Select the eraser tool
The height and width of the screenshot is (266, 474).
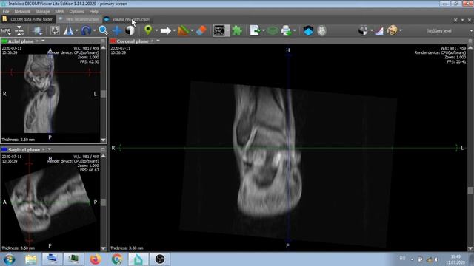click(201, 30)
